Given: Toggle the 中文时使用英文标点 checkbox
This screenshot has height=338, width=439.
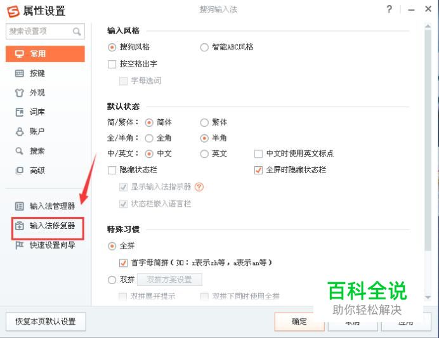Looking at the screenshot, I should (x=258, y=153).
